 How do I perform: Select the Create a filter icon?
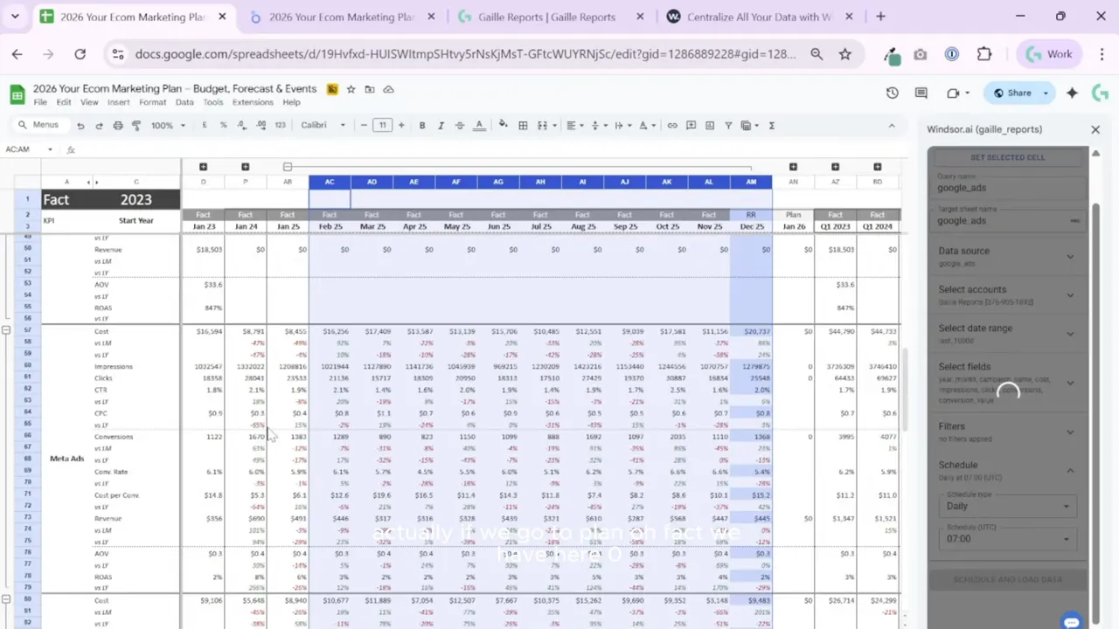(x=728, y=125)
